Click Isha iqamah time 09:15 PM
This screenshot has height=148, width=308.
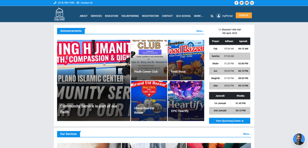pos(243,86)
